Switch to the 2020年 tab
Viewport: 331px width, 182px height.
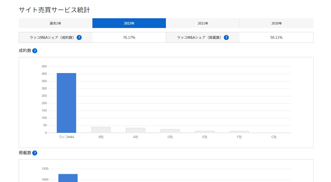pyautogui.click(x=276, y=23)
